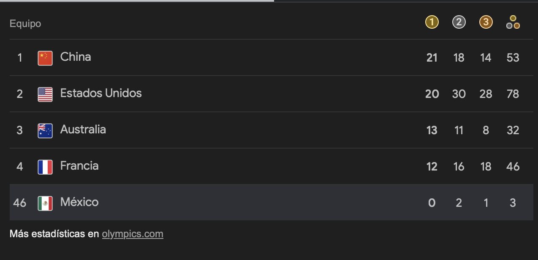Click China's gold medal count 21
Screen dimensions: 538x260
click(x=432, y=58)
